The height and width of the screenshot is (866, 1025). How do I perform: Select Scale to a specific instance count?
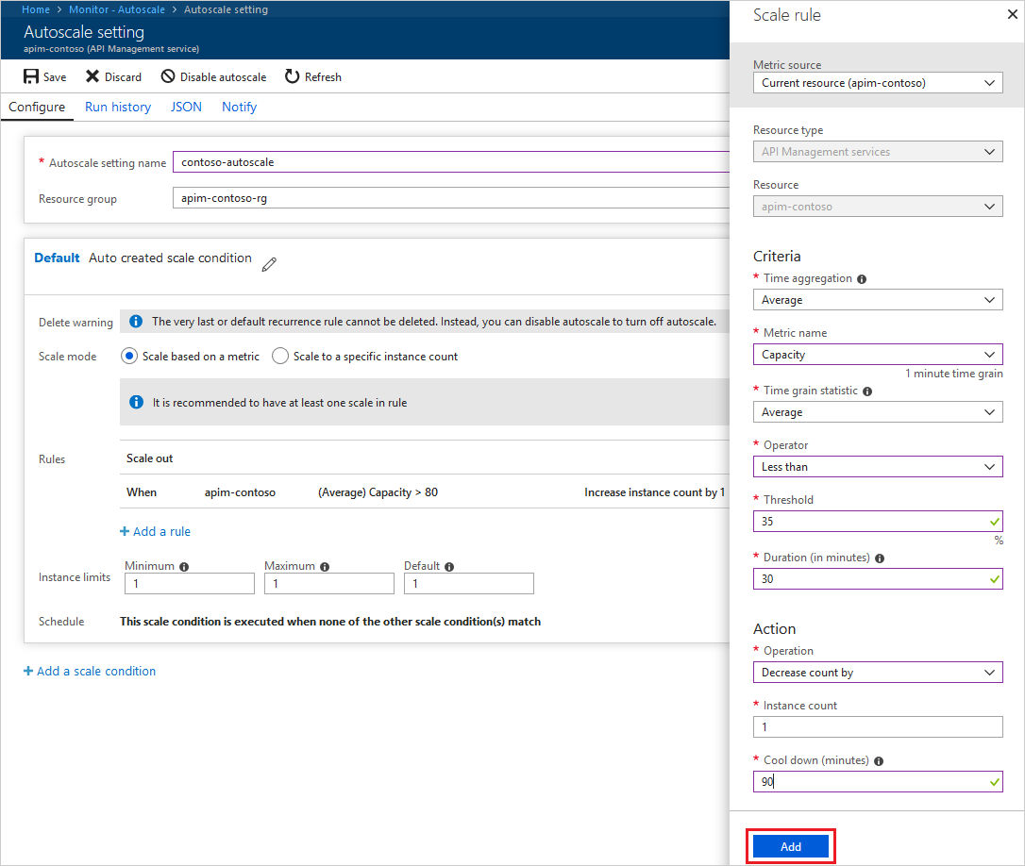pos(280,357)
